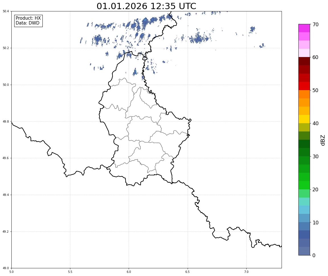
Task: Click the bright red colorbar swatch
Action: click(x=304, y=86)
